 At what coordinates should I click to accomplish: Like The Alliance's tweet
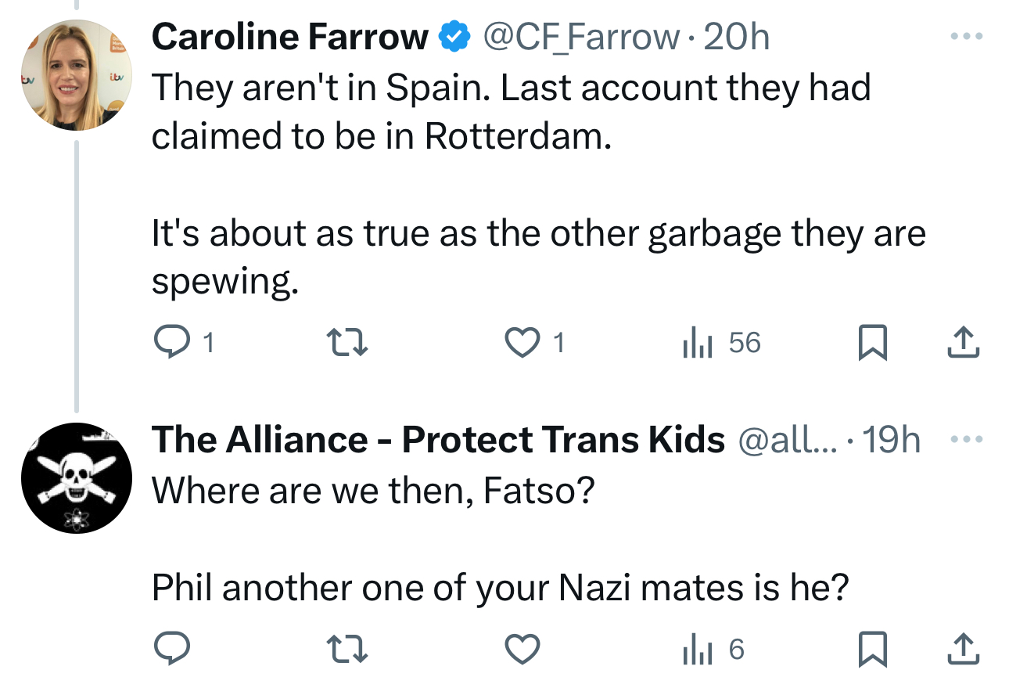(520, 649)
